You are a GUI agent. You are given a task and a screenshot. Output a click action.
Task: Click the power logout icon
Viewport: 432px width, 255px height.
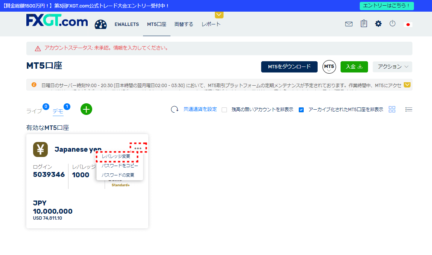click(x=392, y=23)
